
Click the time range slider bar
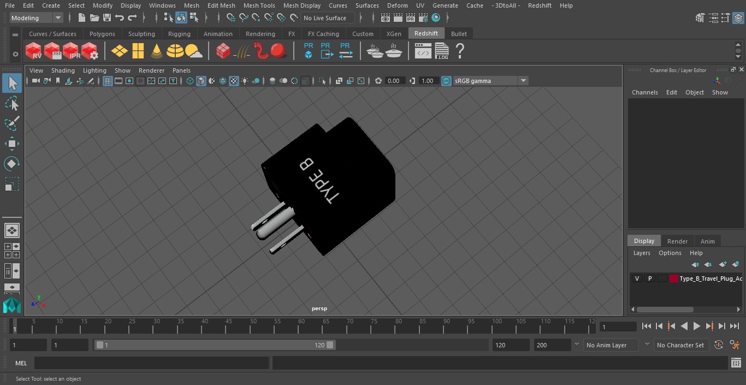tap(215, 345)
